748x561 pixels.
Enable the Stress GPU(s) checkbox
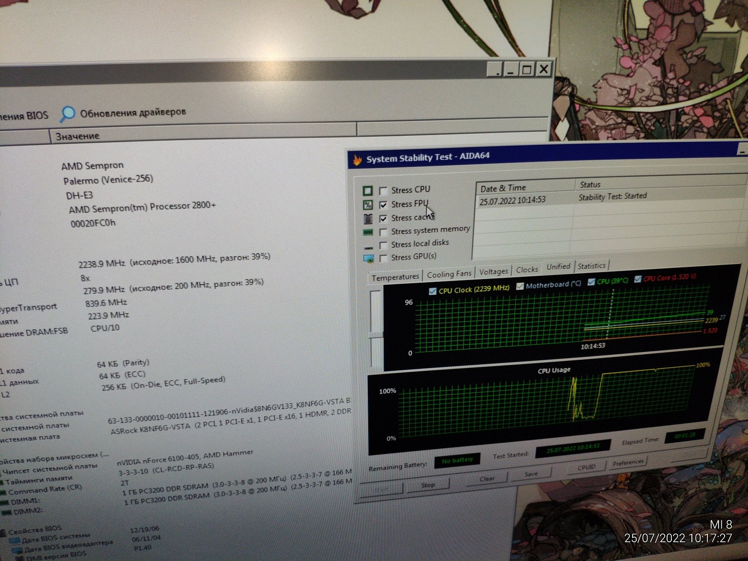(383, 258)
